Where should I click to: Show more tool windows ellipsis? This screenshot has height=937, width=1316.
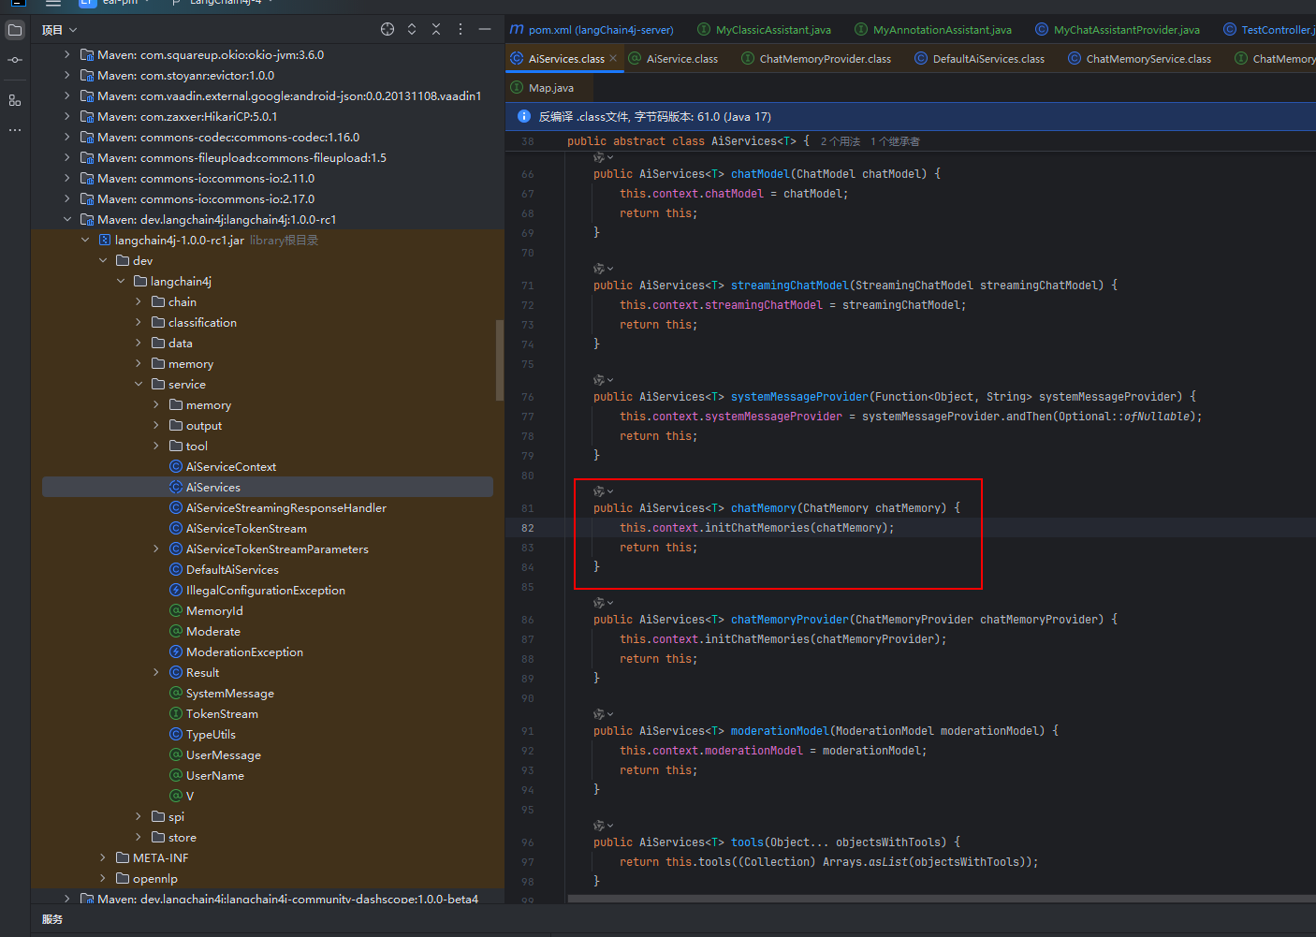(x=15, y=130)
